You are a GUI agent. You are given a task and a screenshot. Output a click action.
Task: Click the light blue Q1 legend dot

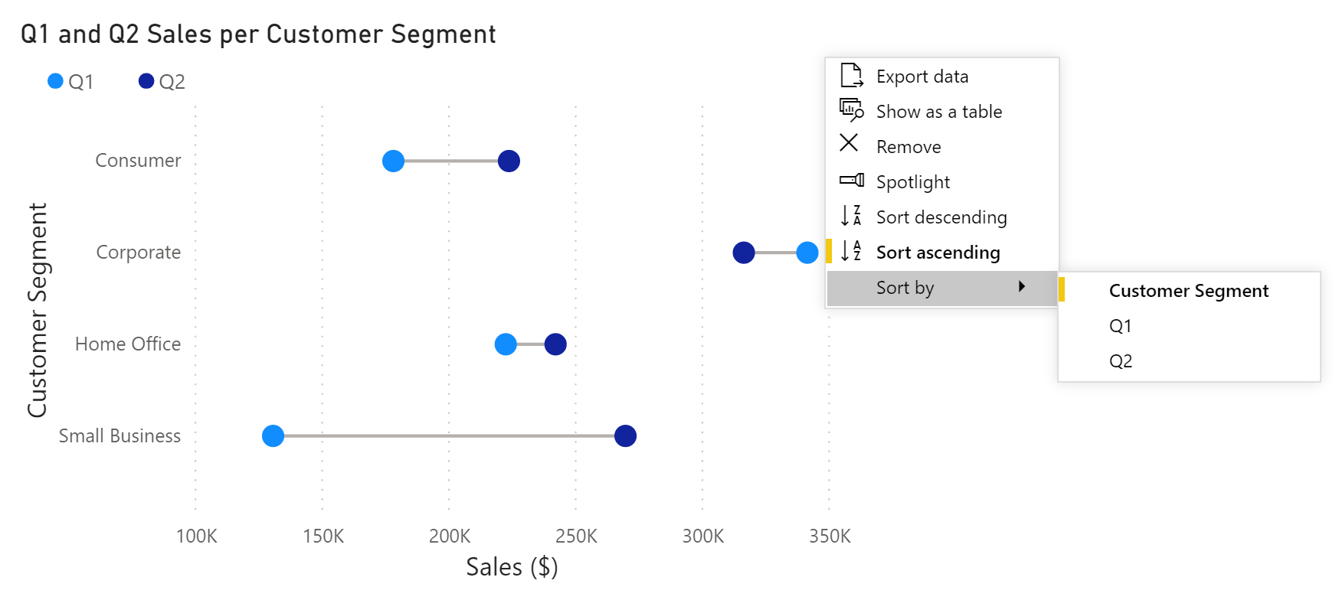pyautogui.click(x=54, y=80)
